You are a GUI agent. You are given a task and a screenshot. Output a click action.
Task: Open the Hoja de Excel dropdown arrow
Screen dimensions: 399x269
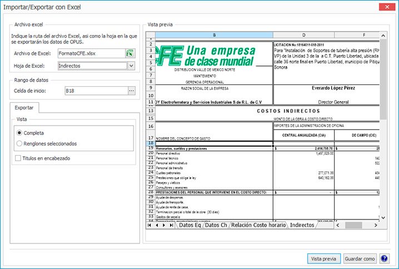(131, 66)
